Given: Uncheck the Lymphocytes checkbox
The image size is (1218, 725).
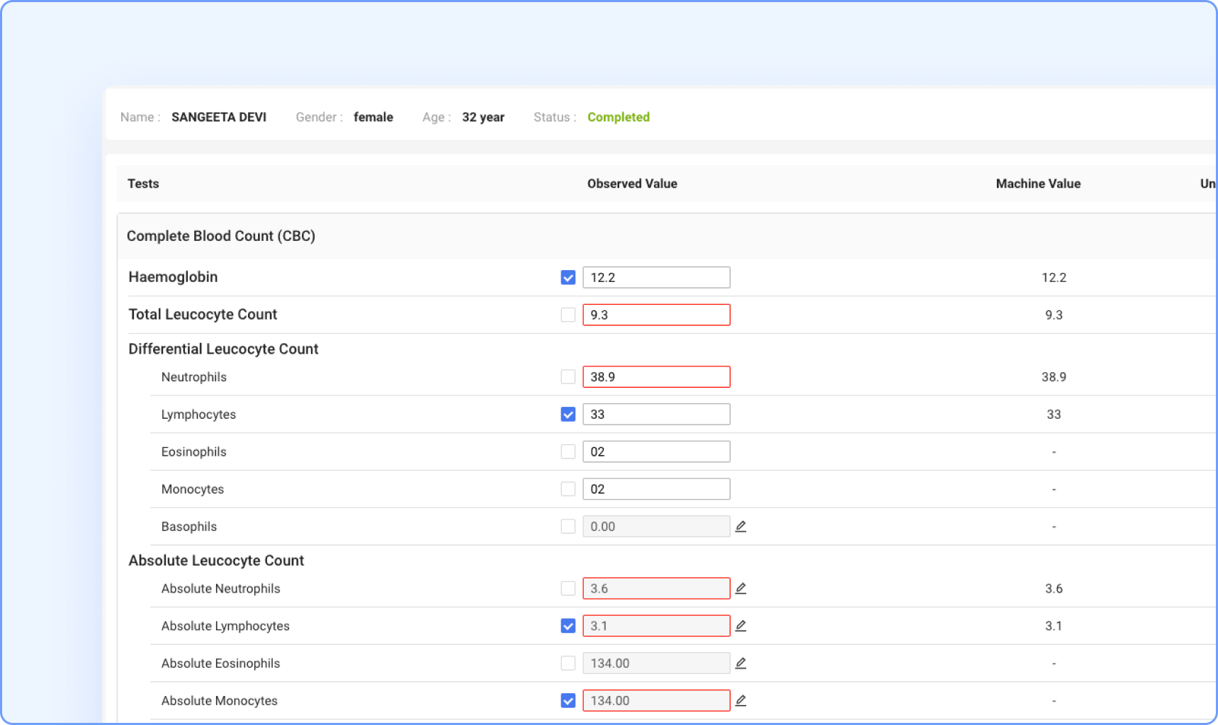Looking at the screenshot, I should click(568, 415).
